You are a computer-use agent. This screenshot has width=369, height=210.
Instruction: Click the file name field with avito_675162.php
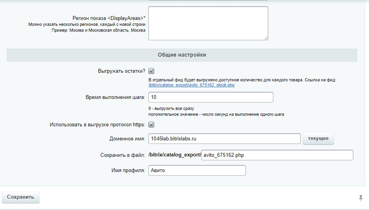[x=277, y=155]
